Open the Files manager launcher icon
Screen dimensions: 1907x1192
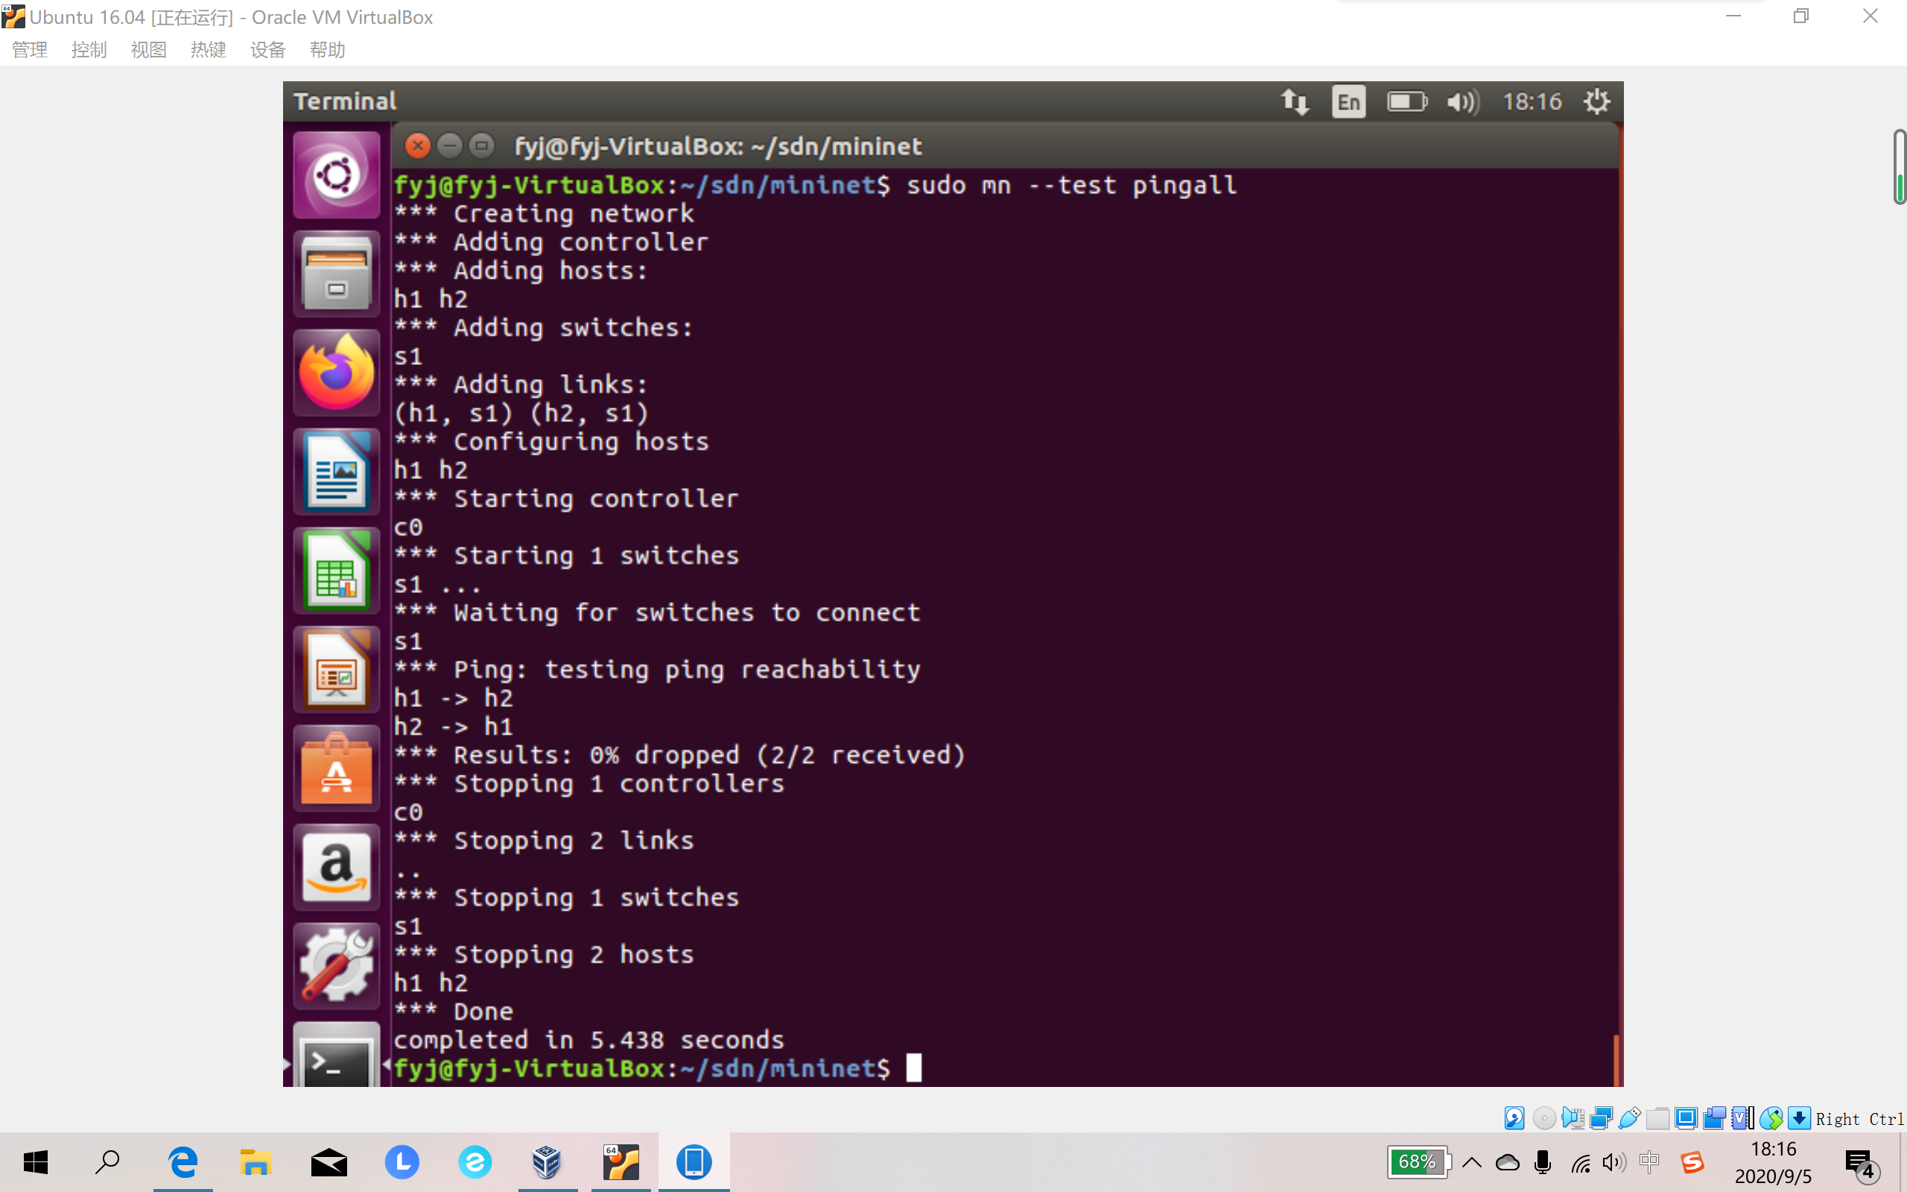(337, 274)
